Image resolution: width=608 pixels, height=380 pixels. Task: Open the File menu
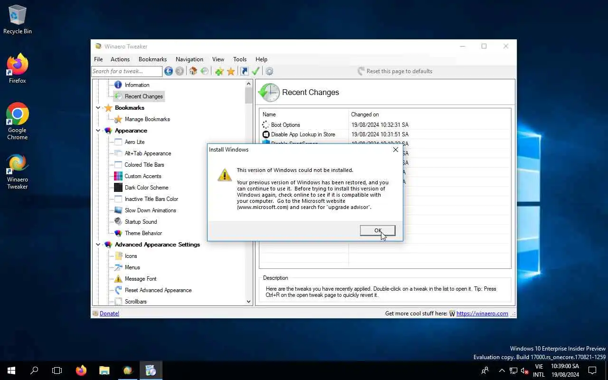coord(98,59)
